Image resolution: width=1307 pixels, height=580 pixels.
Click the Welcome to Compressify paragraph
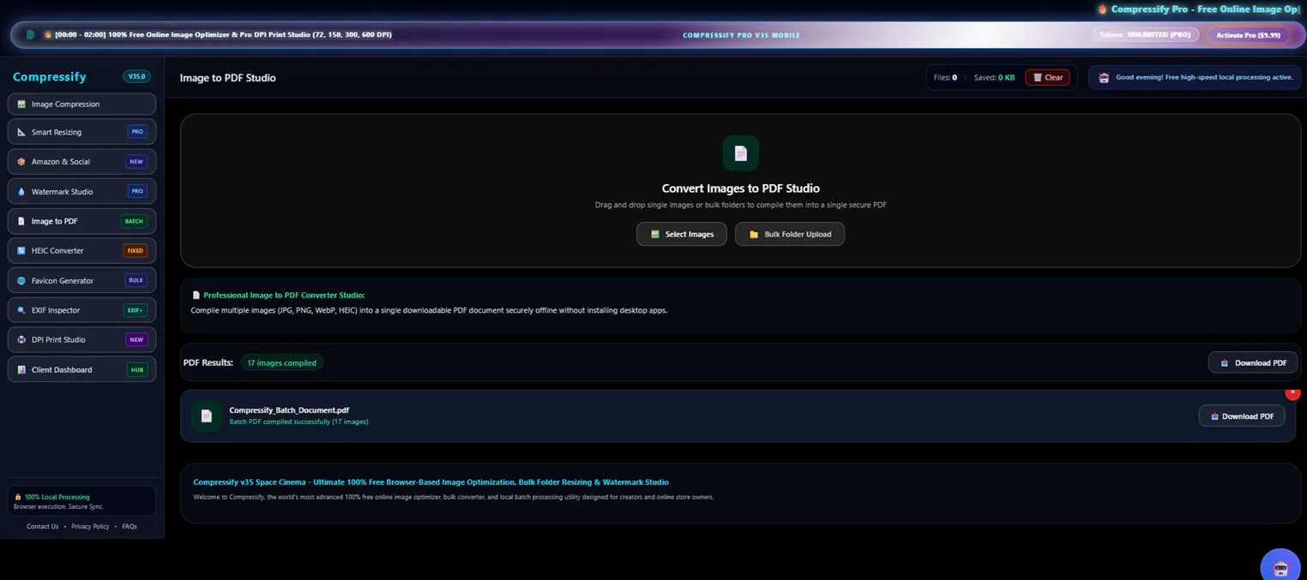[453, 497]
